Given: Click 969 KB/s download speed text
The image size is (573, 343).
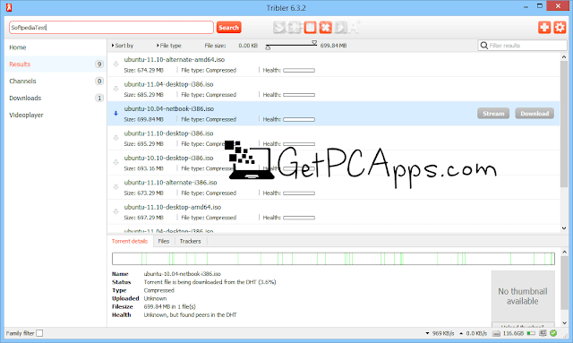Looking at the screenshot, I should click(443, 333).
